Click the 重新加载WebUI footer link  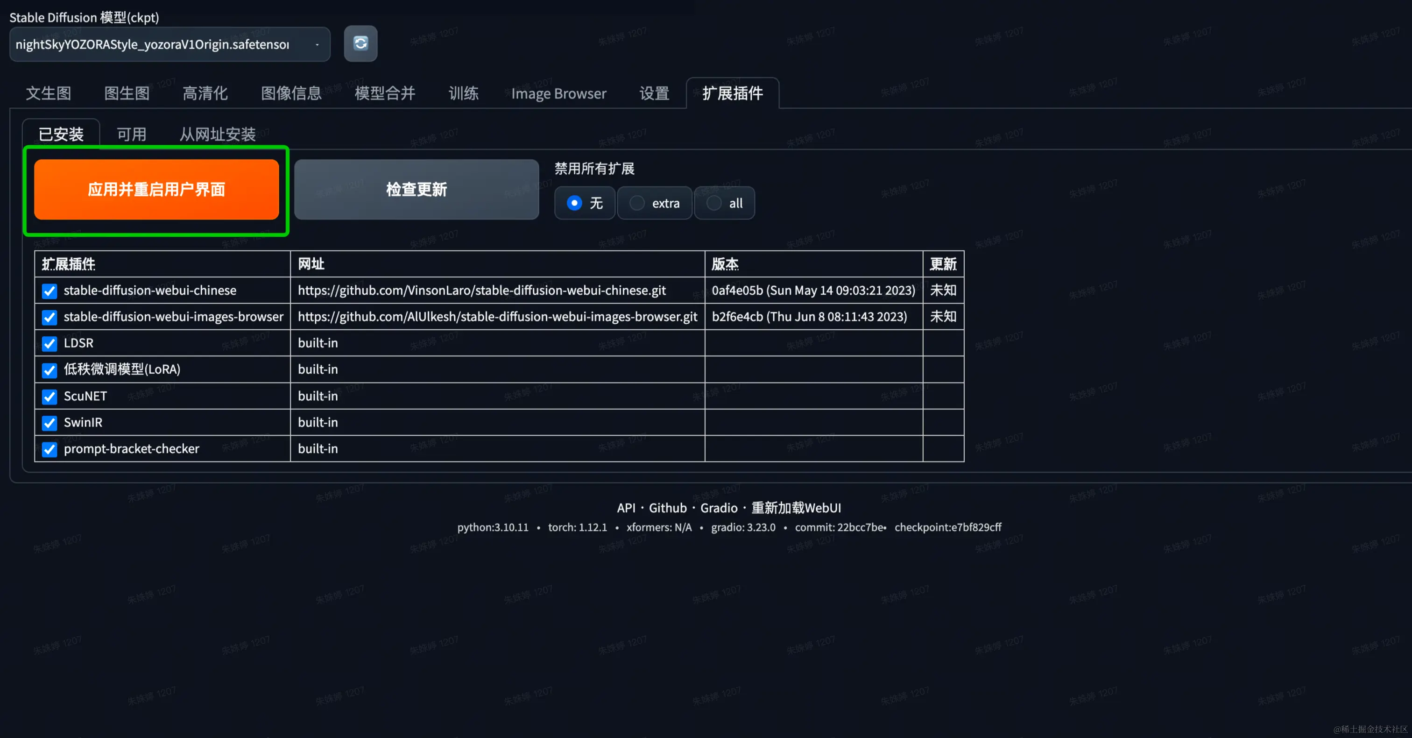click(796, 508)
